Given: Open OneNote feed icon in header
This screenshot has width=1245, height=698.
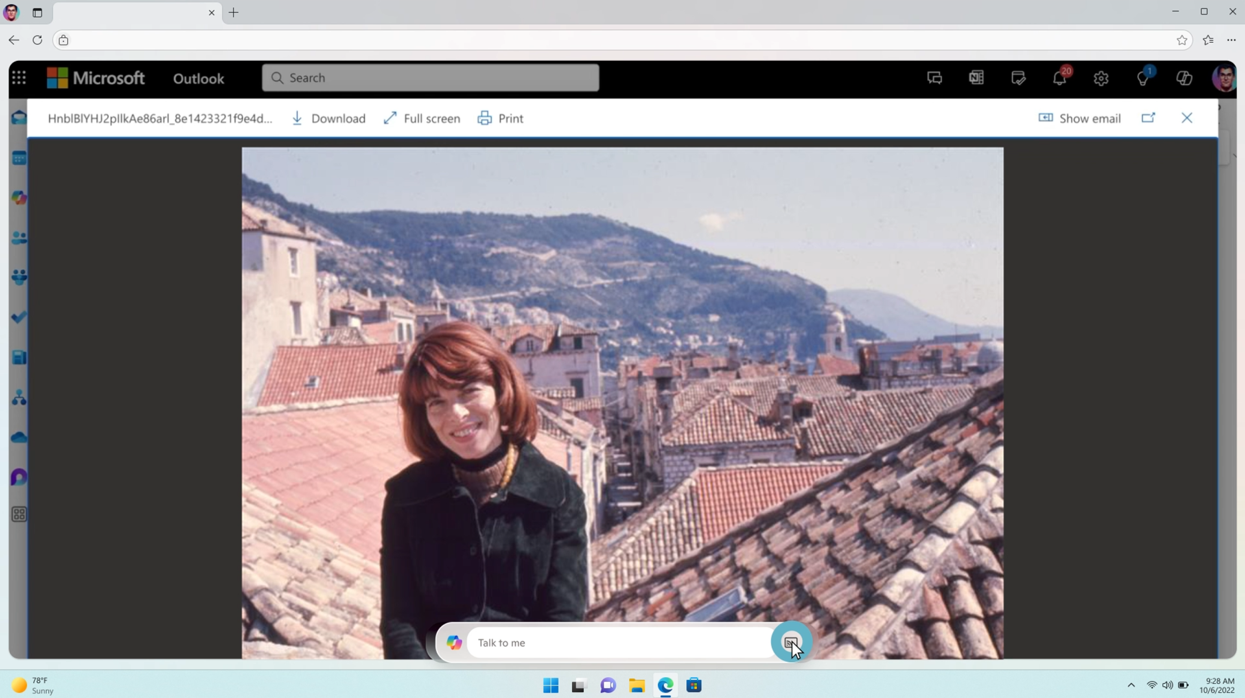Looking at the screenshot, I should [976, 78].
